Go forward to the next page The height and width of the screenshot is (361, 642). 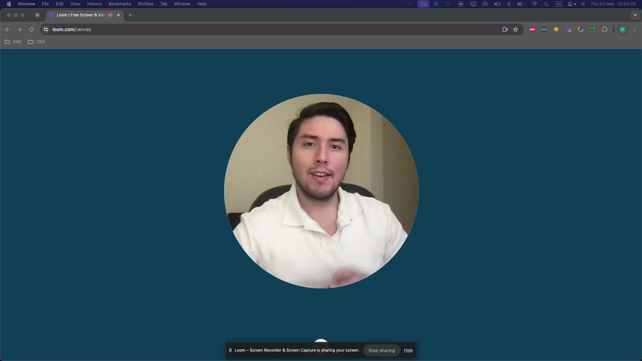(19, 29)
